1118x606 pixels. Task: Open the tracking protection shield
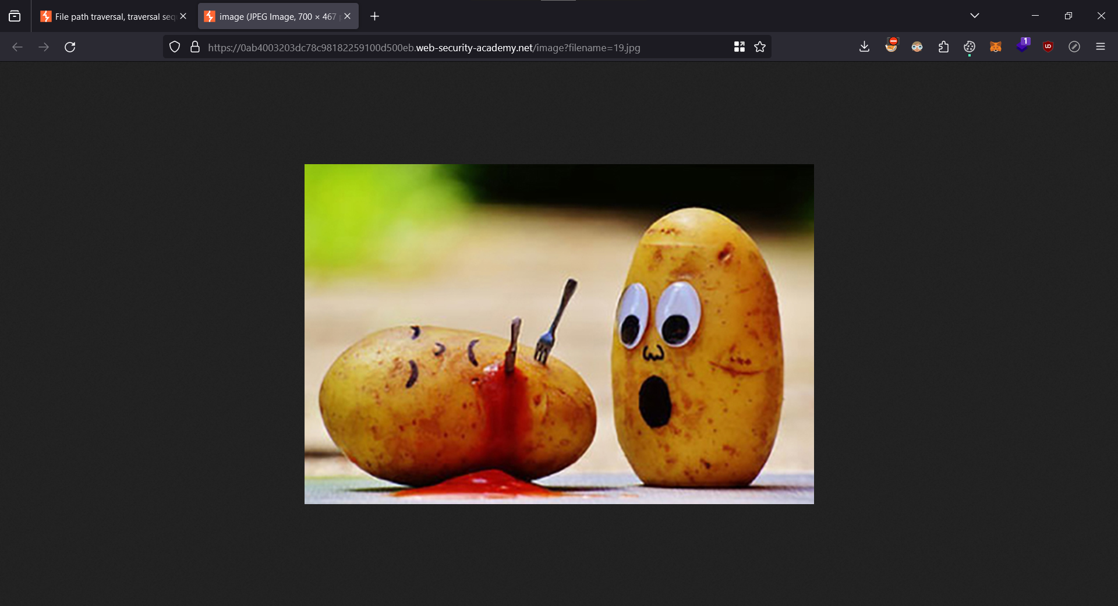point(175,47)
